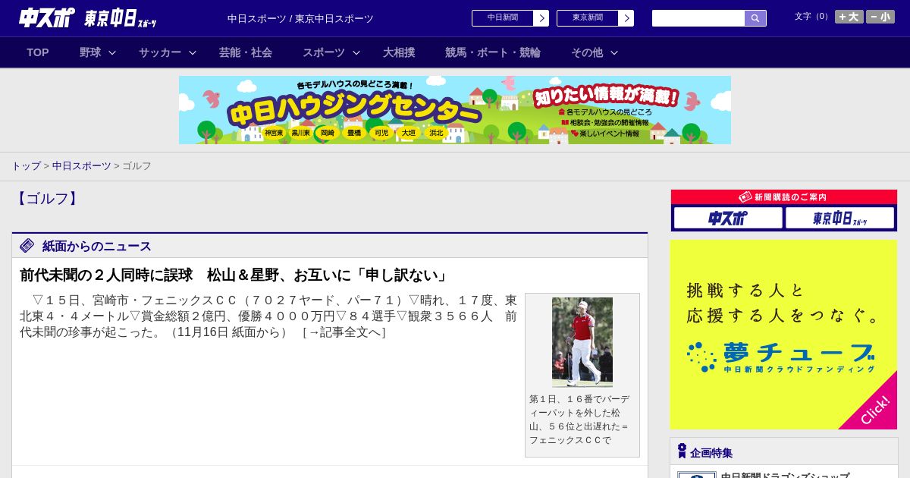Click the Chunichi Sports logo in header
This screenshot has height=478, width=910.
coord(47,17)
